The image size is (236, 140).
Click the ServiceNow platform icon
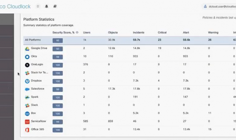(x=27, y=122)
